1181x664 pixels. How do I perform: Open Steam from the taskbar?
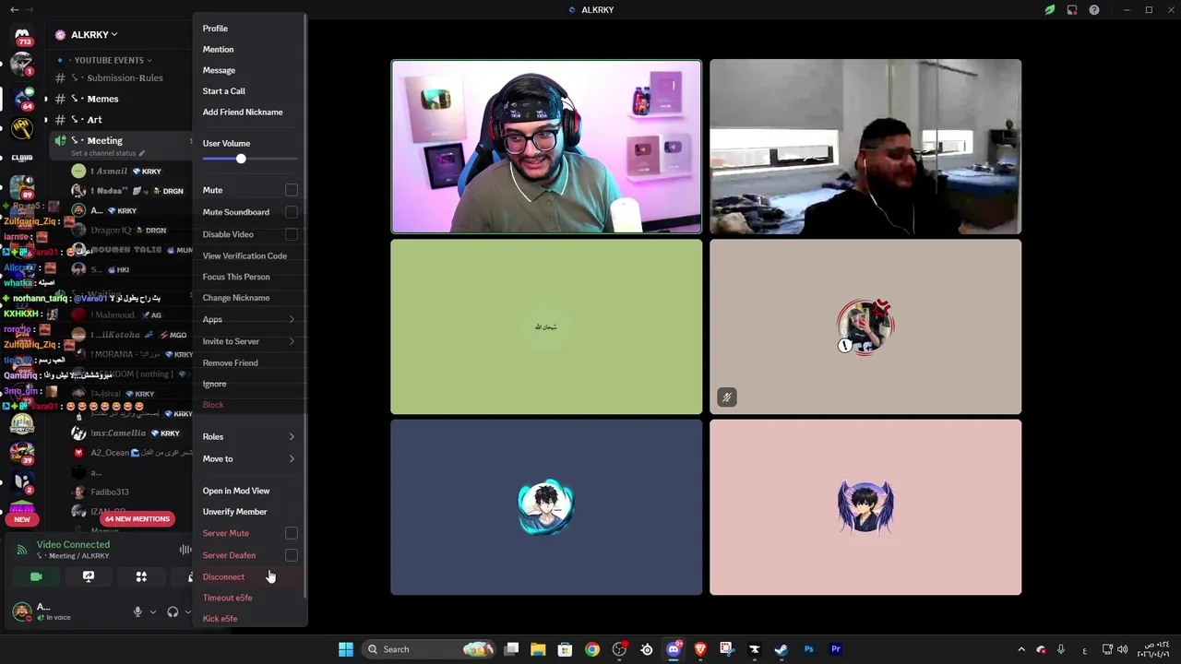[781, 649]
